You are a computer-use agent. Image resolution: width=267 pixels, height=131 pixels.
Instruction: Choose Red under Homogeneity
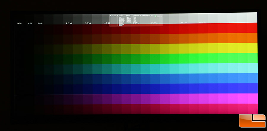point(135,19)
